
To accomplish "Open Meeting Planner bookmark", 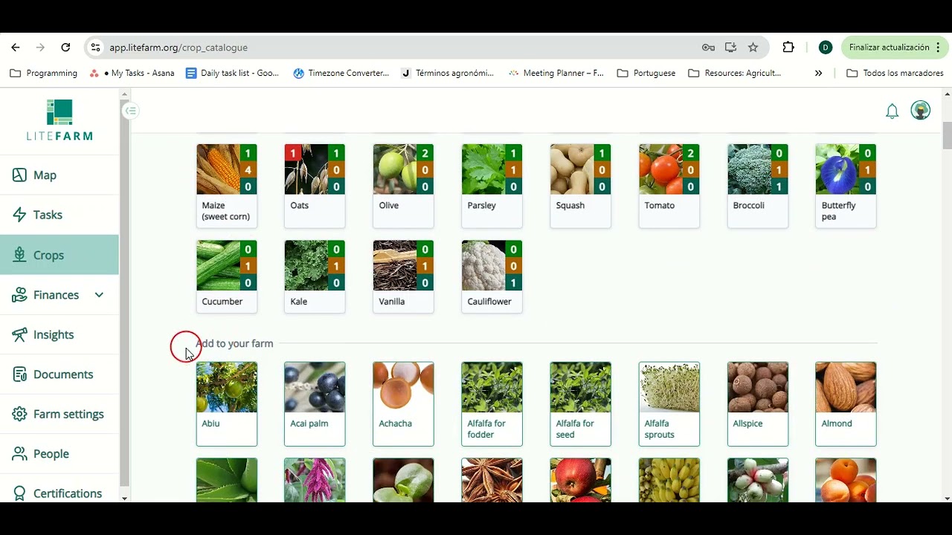I will 556,73.
